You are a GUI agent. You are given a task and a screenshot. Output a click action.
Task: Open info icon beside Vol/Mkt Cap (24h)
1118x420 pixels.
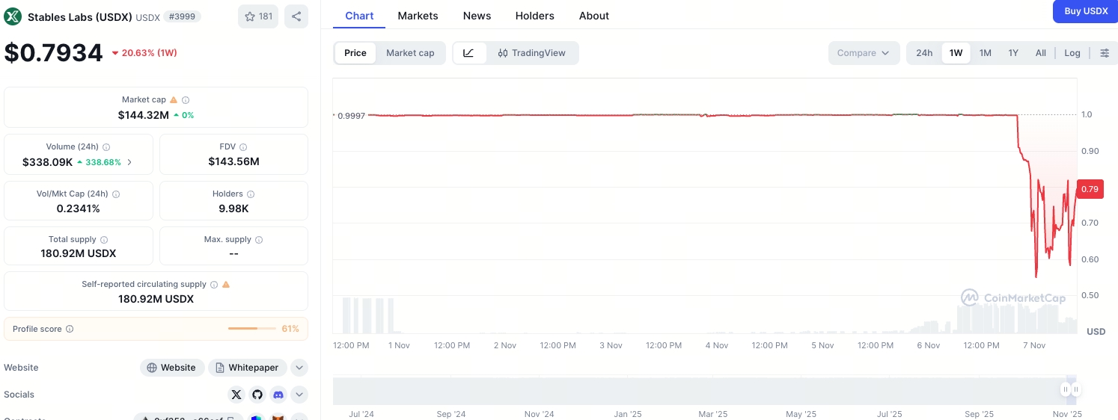coord(116,194)
